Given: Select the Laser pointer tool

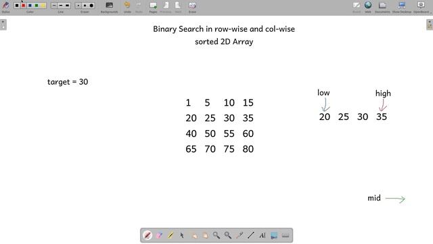Looking at the screenshot, I should click(x=240, y=235).
